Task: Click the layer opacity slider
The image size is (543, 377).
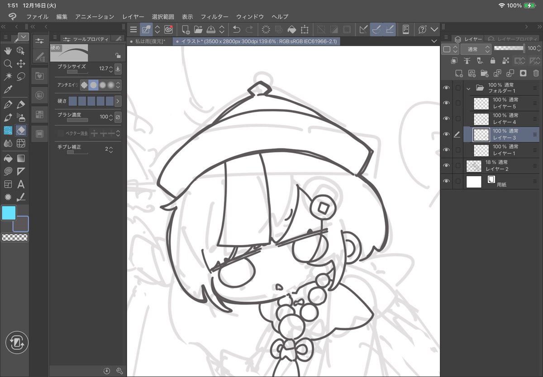Action: pos(509,48)
